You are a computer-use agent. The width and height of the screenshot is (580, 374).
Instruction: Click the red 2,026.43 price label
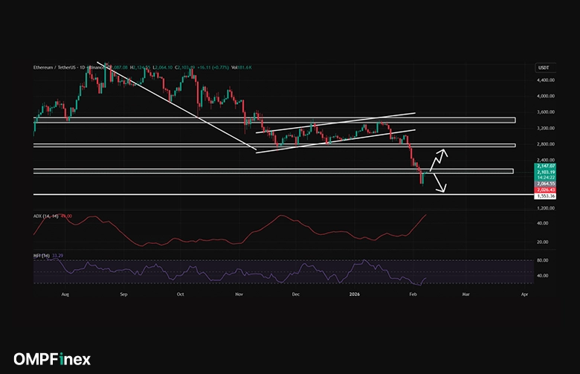pyautogui.click(x=546, y=190)
